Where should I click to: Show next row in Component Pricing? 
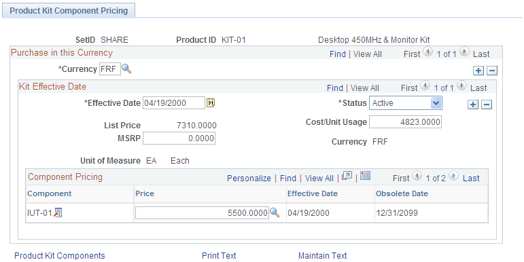click(453, 176)
